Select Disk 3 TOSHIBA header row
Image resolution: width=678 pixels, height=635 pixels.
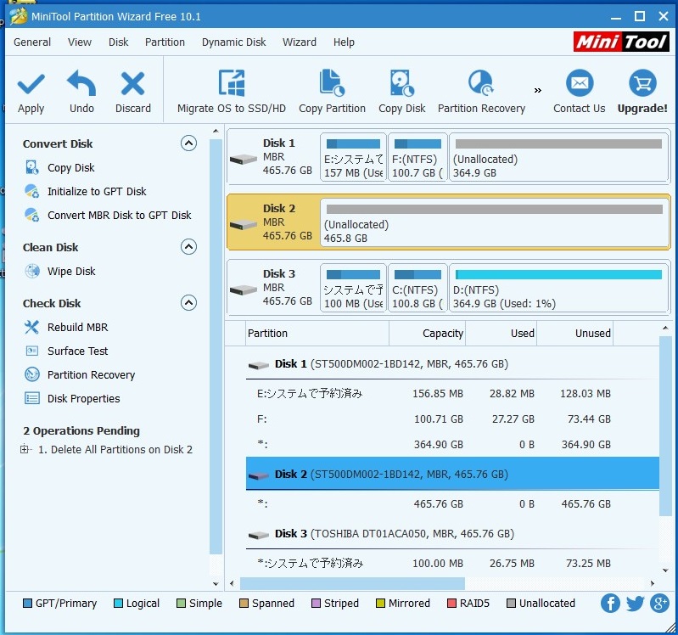pos(452,534)
